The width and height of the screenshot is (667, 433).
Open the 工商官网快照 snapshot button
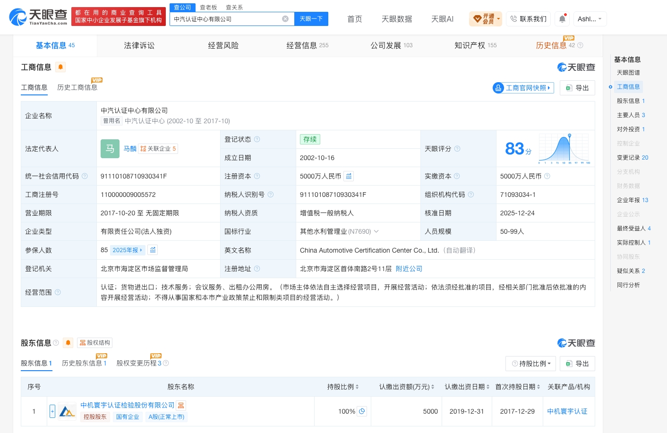click(x=523, y=88)
